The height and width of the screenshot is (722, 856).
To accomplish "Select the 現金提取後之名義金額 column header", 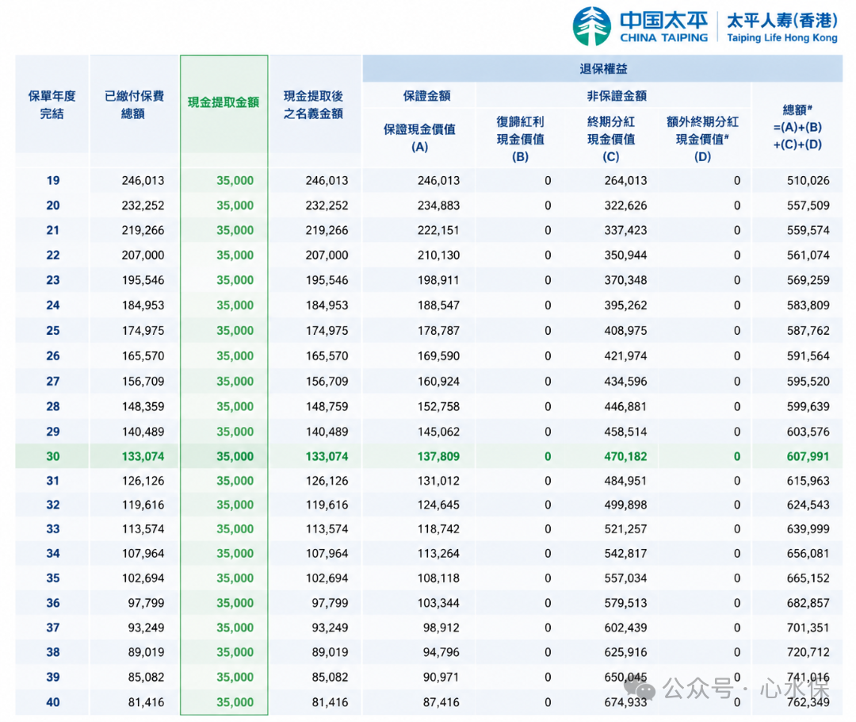I will point(313,105).
